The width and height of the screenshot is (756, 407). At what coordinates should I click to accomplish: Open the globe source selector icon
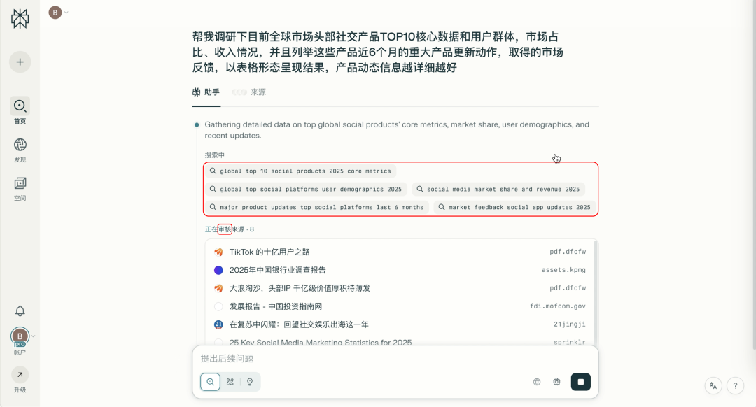(537, 382)
